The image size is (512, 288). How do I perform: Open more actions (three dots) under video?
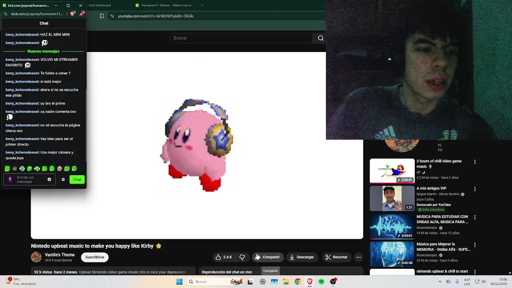pos(359,257)
